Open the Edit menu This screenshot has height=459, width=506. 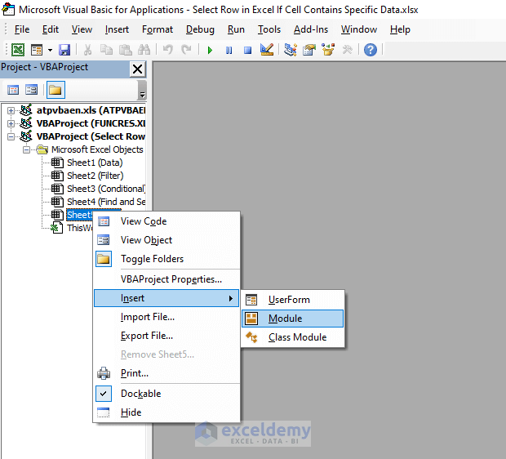(x=51, y=29)
